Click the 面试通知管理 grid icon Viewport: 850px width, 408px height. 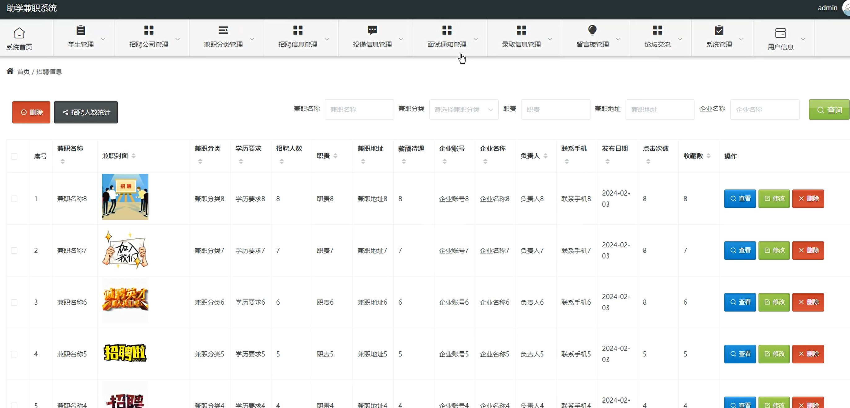tap(447, 30)
